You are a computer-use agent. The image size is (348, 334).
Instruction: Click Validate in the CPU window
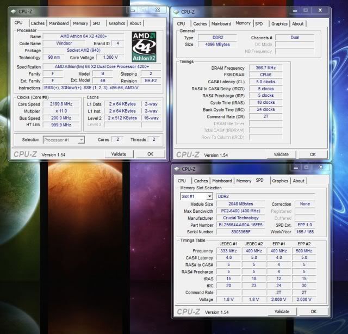(x=119, y=154)
